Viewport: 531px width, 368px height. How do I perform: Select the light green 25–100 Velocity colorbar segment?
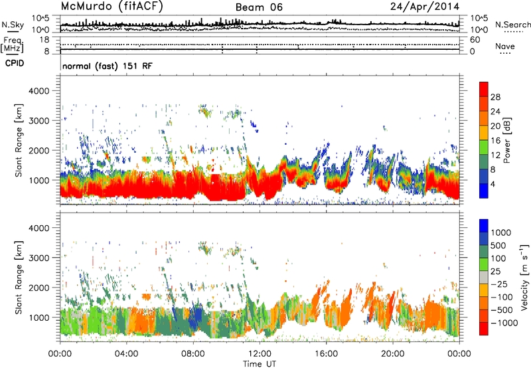[x=484, y=264]
